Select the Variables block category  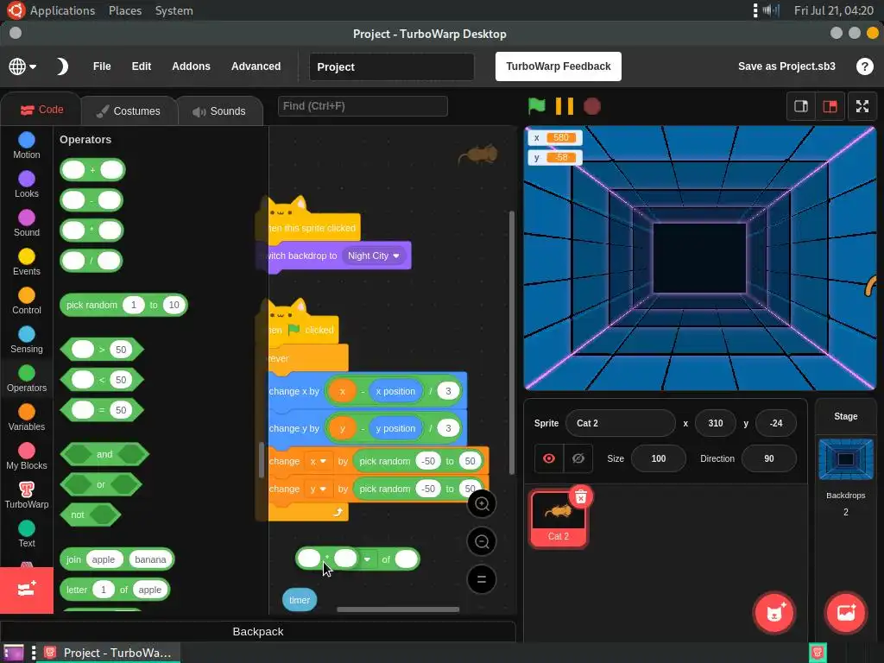point(27,418)
